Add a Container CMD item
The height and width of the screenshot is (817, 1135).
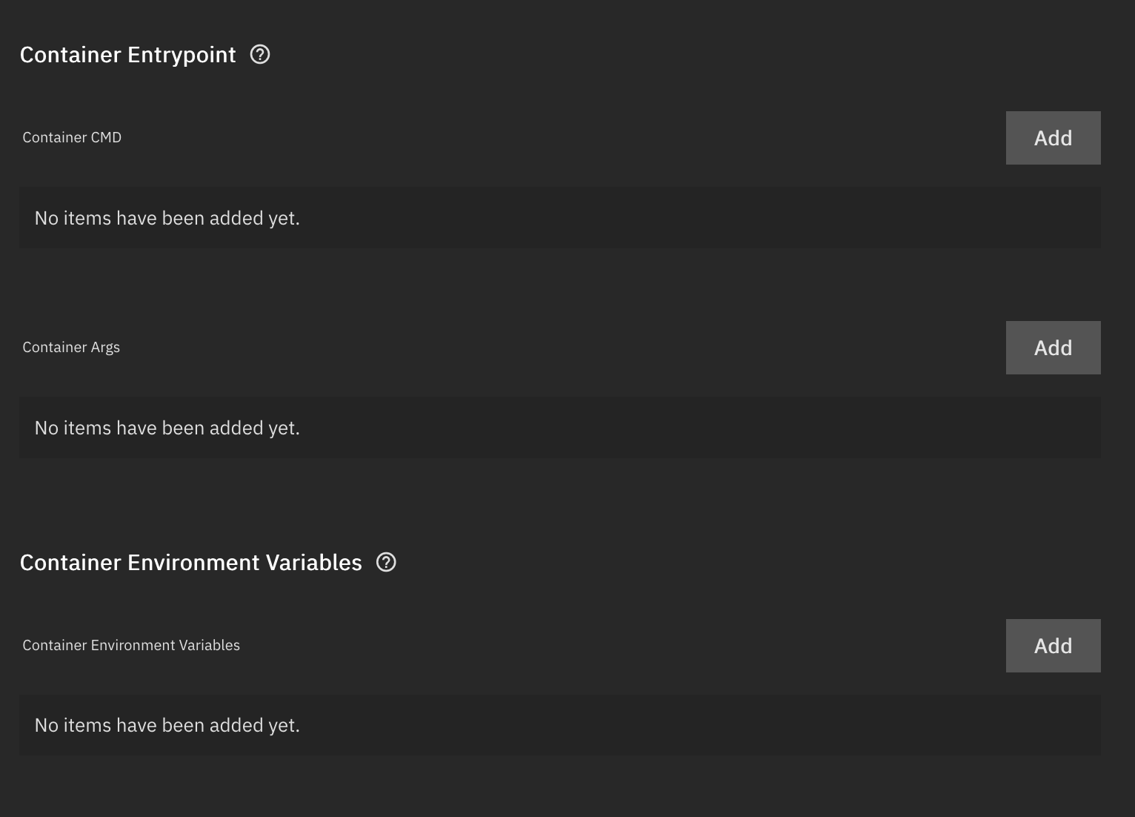tap(1053, 138)
